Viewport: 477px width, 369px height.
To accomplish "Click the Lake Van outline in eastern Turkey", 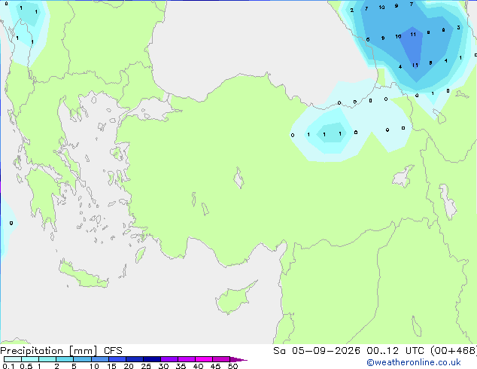I will (403, 176).
